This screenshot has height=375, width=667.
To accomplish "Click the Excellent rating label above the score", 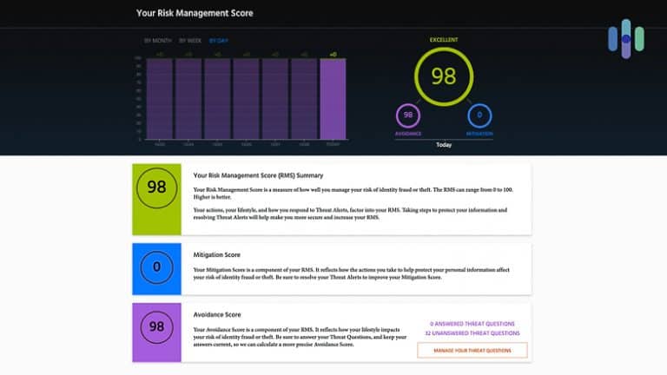I will [443, 39].
